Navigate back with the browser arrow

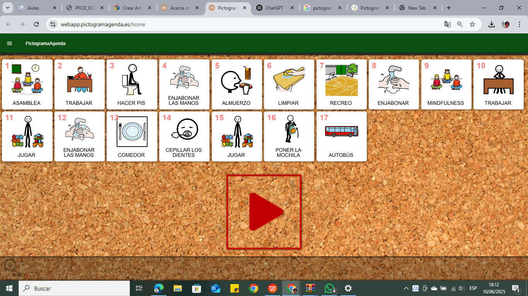coord(8,24)
